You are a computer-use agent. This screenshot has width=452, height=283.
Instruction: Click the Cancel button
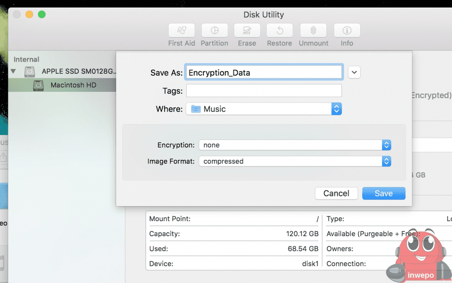click(x=336, y=193)
